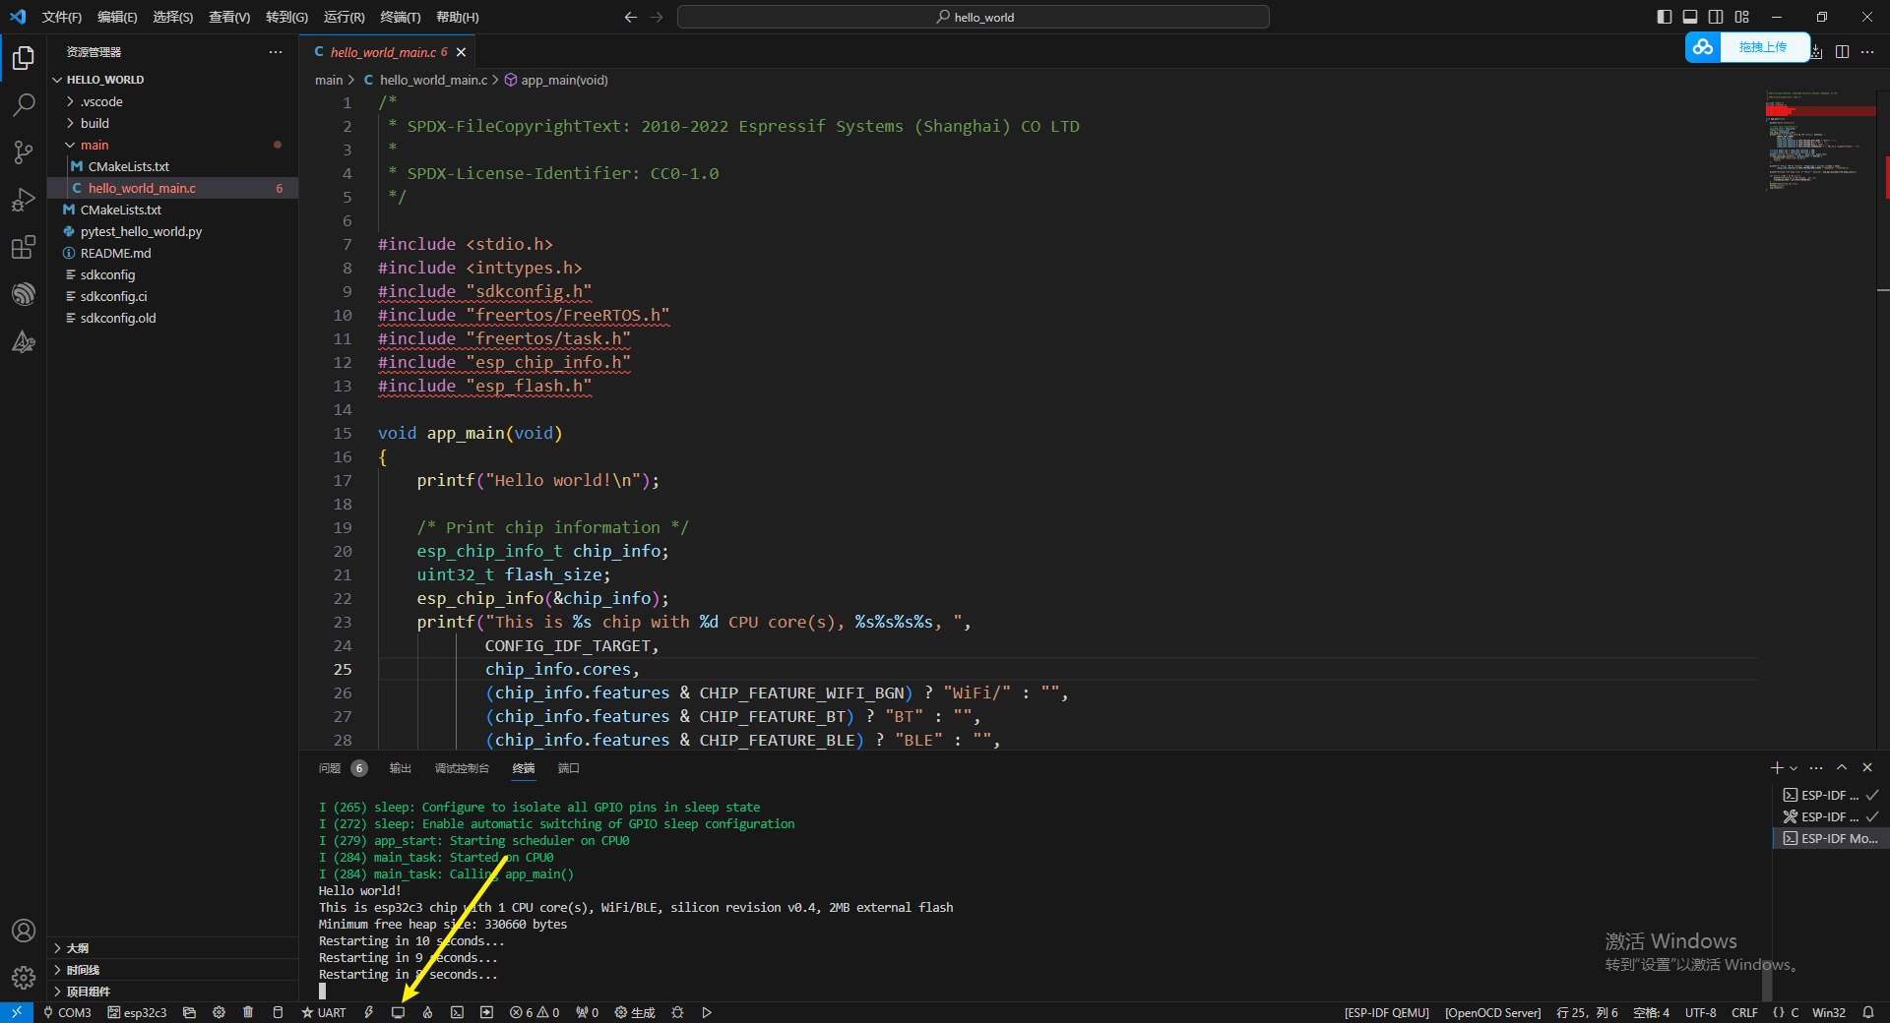1890x1023 pixels.
Task: Click the 拖拽上传 upload button
Action: pyautogui.click(x=1765, y=46)
